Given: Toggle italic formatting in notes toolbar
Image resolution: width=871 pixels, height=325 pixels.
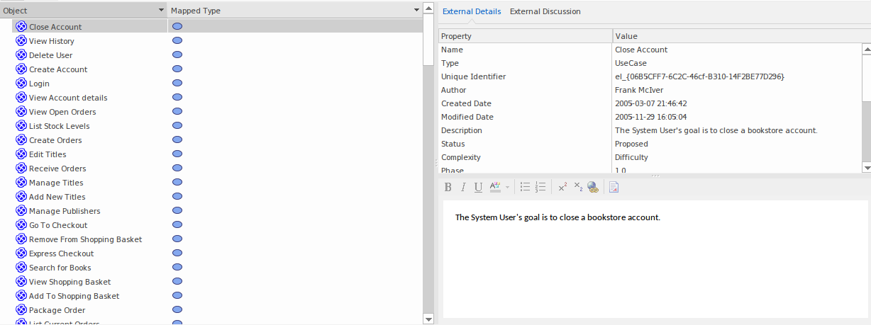Looking at the screenshot, I should 463,187.
